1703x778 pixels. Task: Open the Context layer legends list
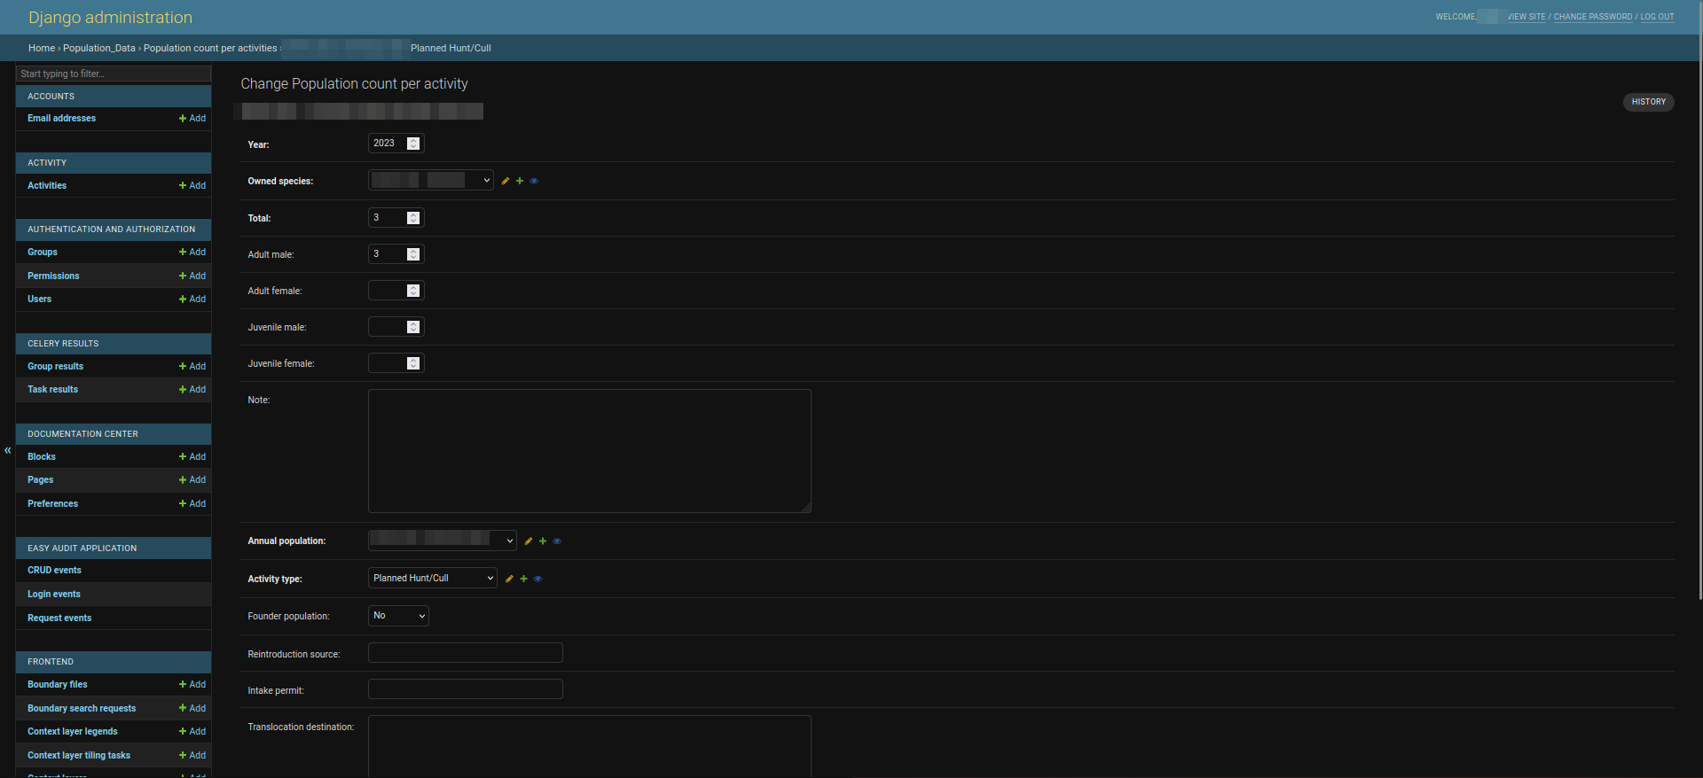point(73,732)
